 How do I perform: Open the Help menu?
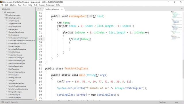pyautogui.click(x=58, y=5)
